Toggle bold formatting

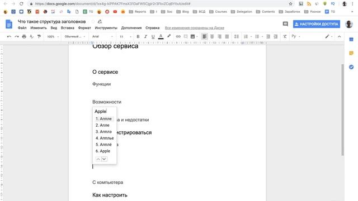(138, 36)
